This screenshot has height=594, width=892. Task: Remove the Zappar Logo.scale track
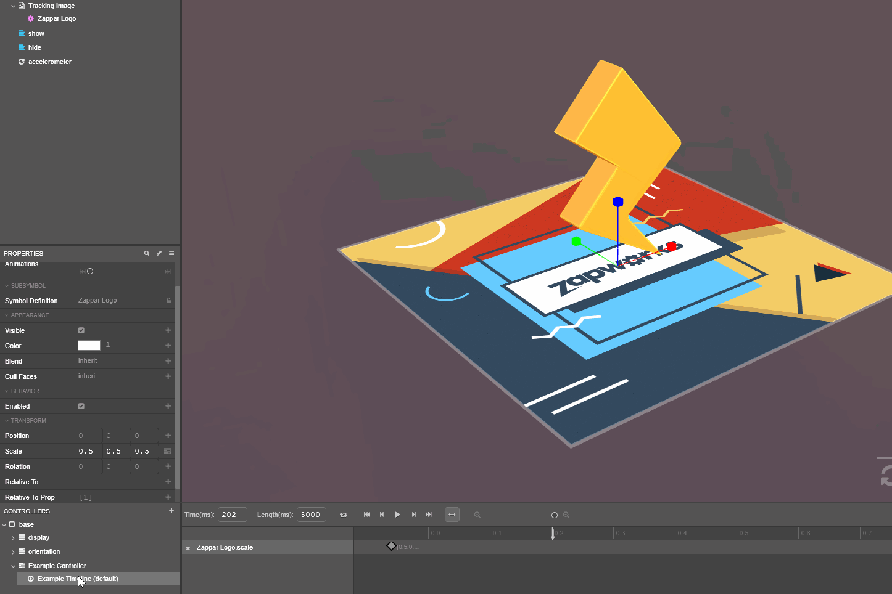tap(188, 548)
